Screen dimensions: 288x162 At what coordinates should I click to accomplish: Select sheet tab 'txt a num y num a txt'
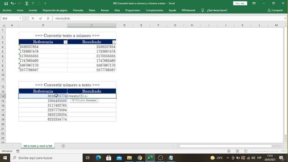coord(38,146)
